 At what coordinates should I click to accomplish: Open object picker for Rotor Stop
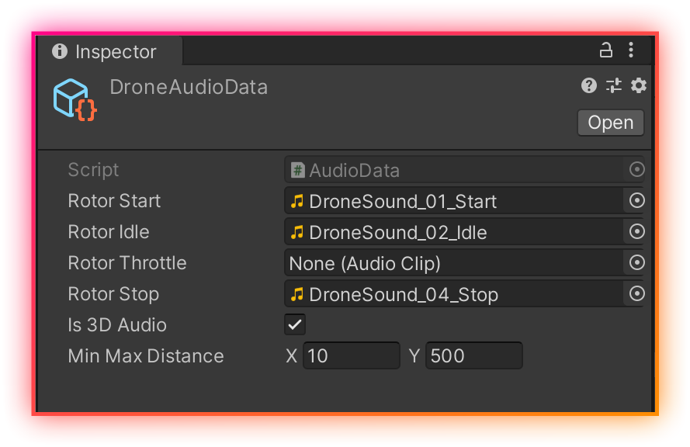[636, 294]
